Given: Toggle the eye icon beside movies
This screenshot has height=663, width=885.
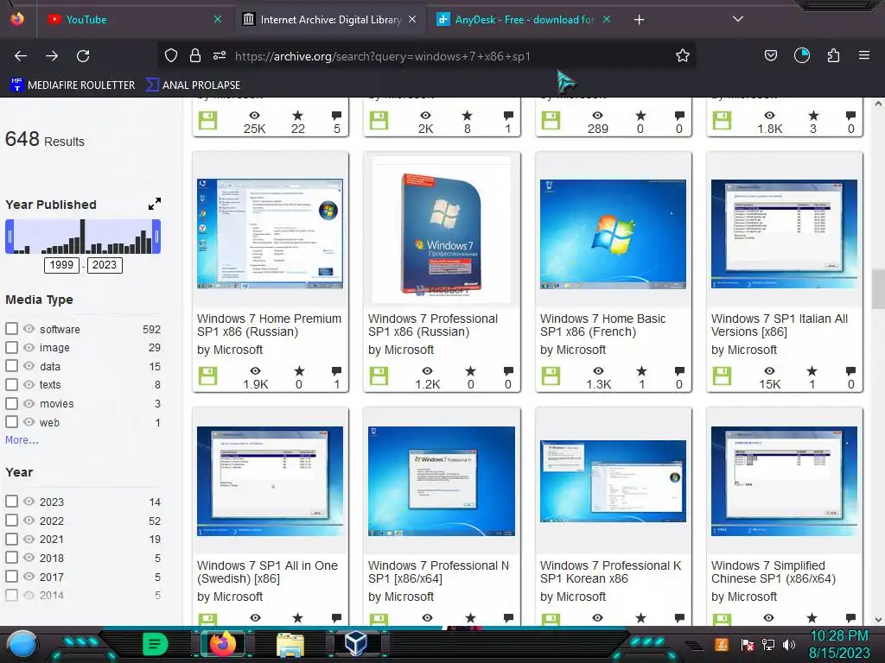Looking at the screenshot, I should [29, 404].
